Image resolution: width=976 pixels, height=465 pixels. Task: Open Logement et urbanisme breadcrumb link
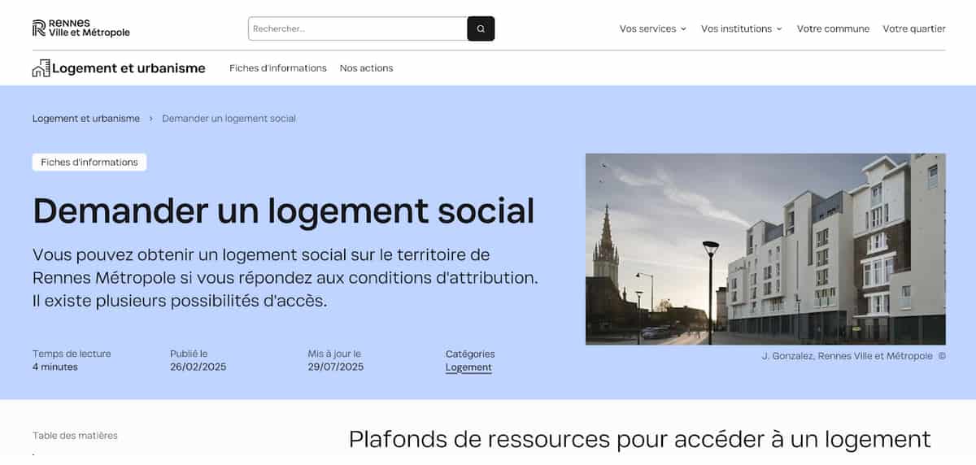coord(86,119)
